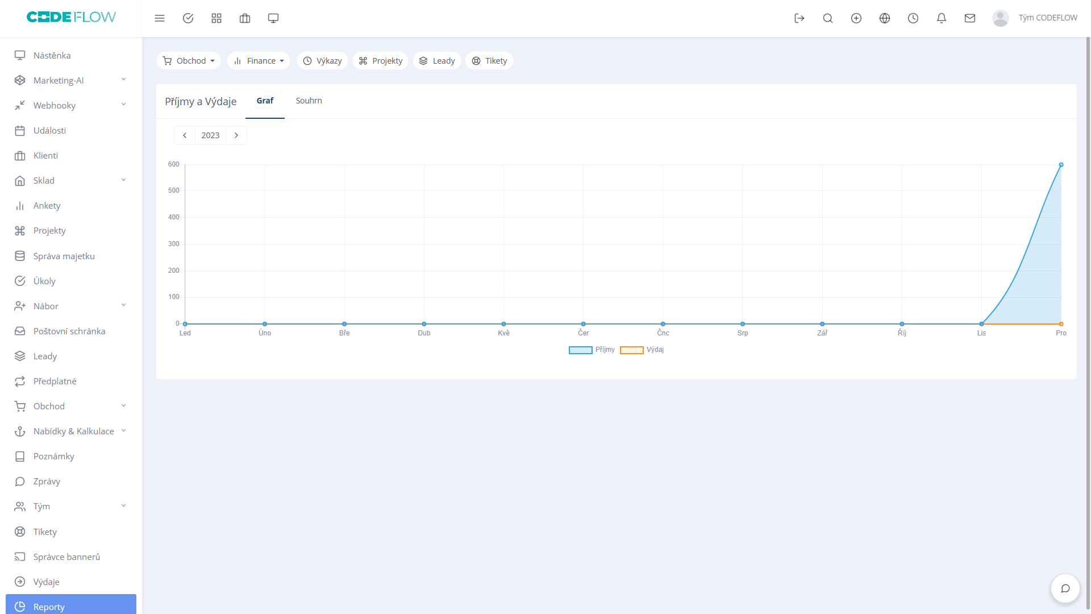Select the Tikety report button
1091x614 pixels.
(489, 61)
